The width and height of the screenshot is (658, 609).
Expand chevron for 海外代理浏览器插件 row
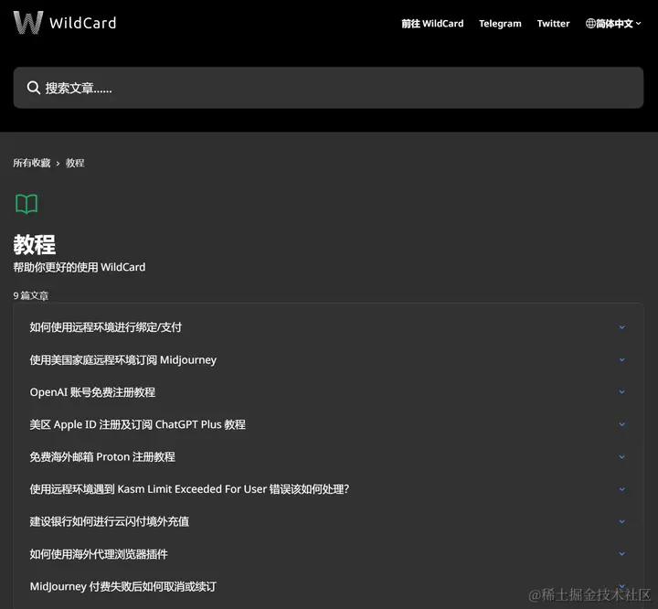pyautogui.click(x=622, y=554)
